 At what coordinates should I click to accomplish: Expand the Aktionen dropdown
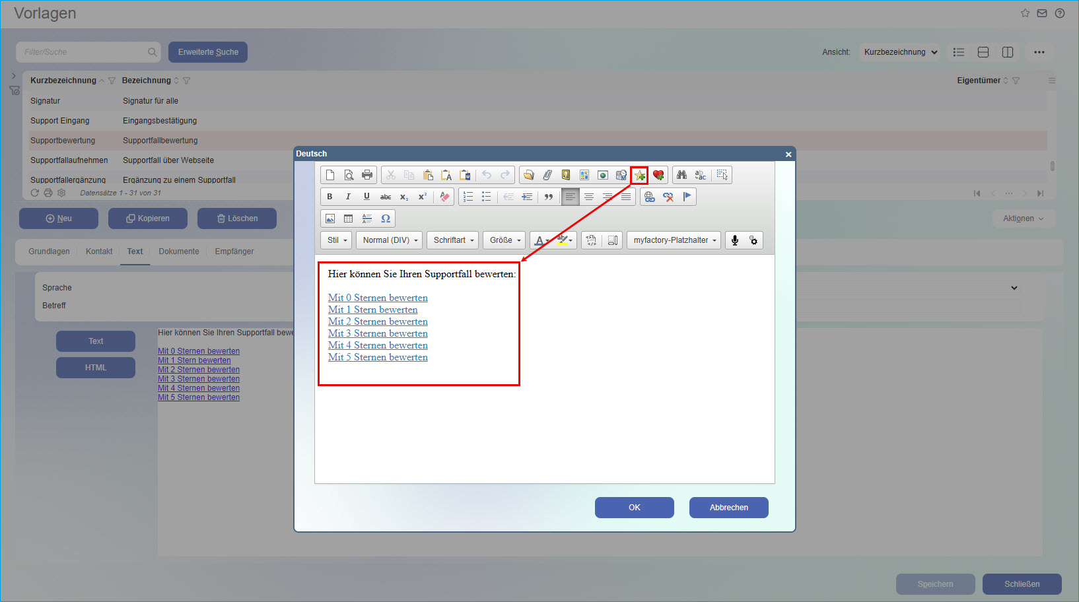pos(1024,218)
